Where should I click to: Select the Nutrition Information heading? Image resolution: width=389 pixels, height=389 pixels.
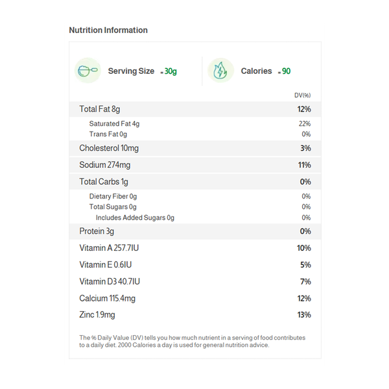(x=108, y=30)
